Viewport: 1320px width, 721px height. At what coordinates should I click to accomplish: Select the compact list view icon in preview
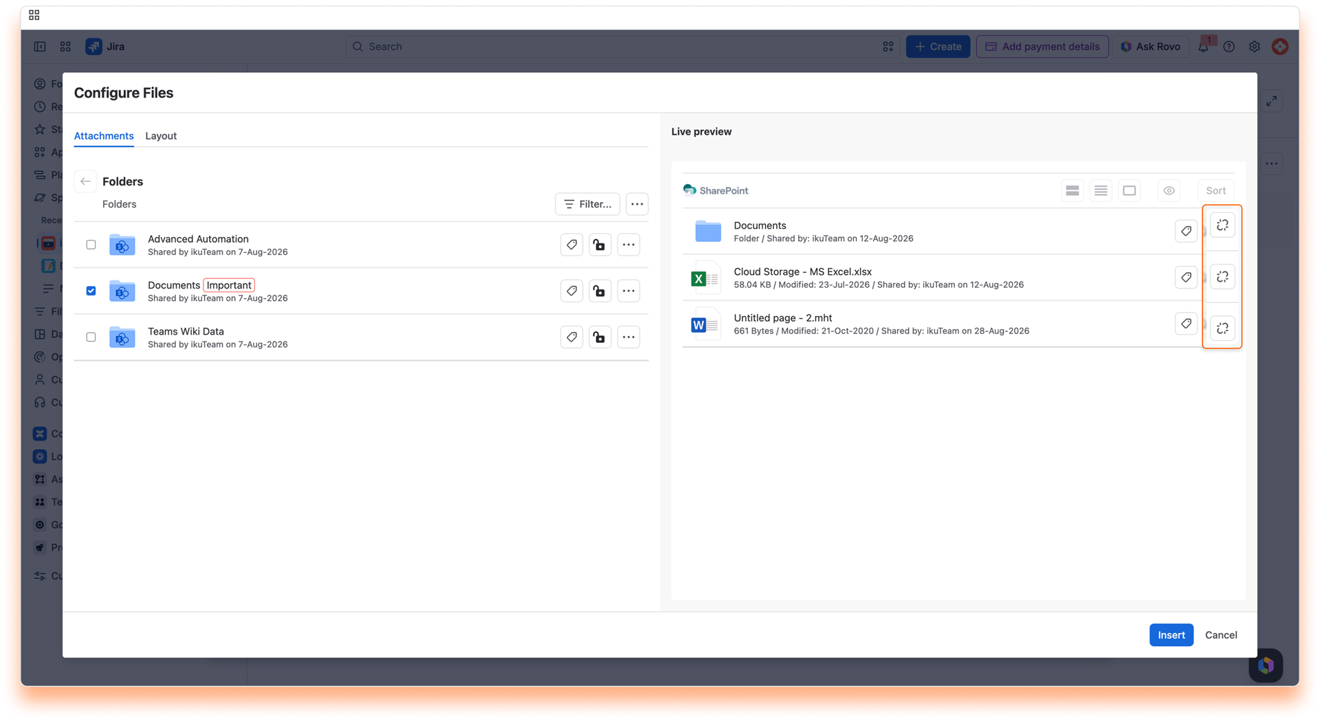point(1101,190)
